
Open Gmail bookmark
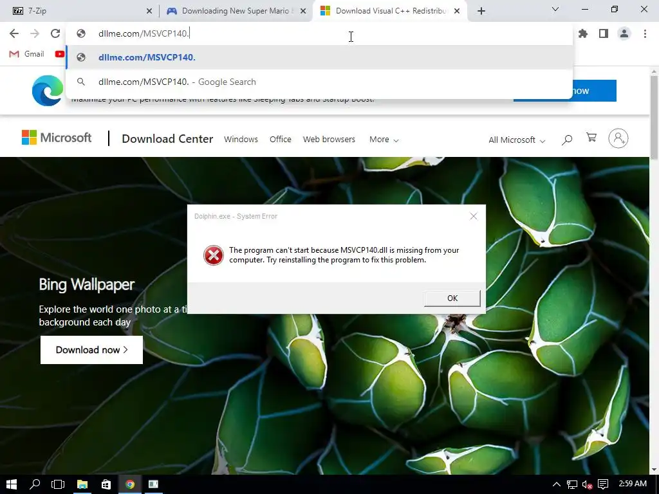(27, 54)
